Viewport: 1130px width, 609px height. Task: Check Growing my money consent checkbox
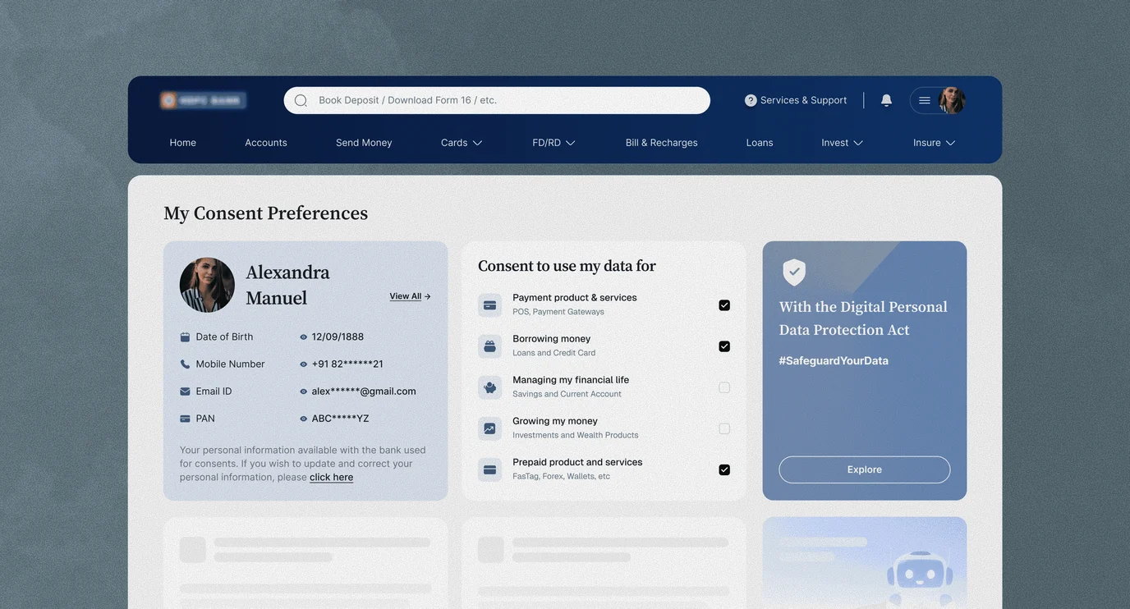click(x=724, y=428)
